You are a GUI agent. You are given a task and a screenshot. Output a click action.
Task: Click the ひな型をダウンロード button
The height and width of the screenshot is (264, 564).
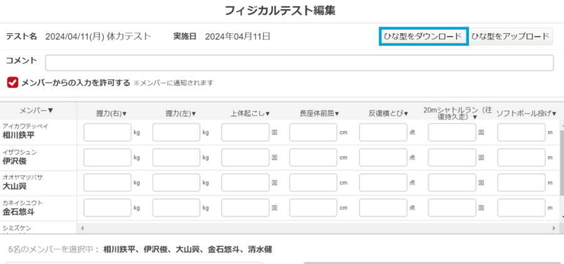pyautogui.click(x=424, y=36)
